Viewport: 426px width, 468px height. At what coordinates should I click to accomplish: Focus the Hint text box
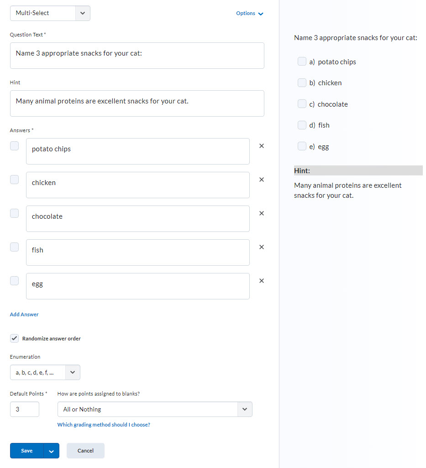137,103
